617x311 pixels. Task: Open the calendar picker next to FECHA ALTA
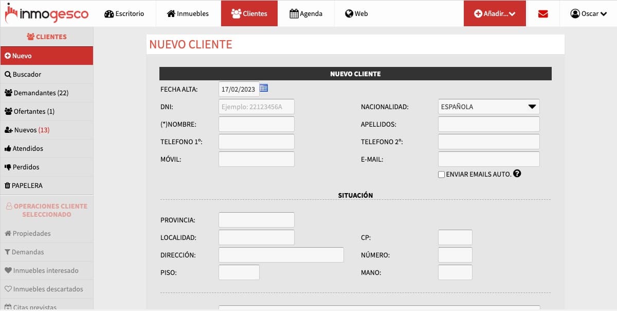pyautogui.click(x=264, y=88)
